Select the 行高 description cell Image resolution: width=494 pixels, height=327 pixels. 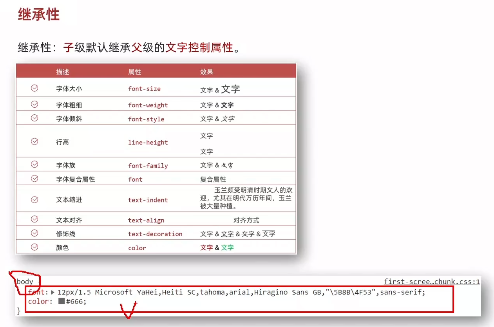[63, 142]
